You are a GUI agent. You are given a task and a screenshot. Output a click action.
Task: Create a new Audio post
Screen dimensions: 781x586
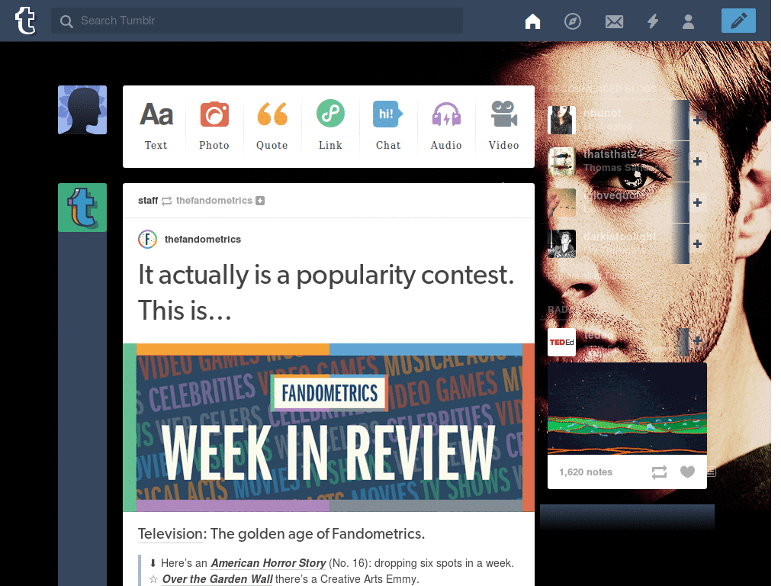(446, 126)
